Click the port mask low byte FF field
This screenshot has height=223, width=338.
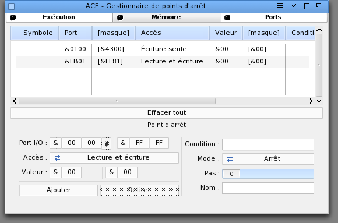[159, 143]
